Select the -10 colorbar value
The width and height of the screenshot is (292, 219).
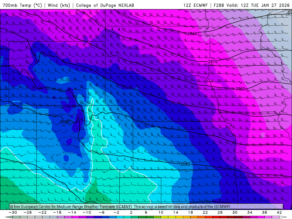(87, 212)
